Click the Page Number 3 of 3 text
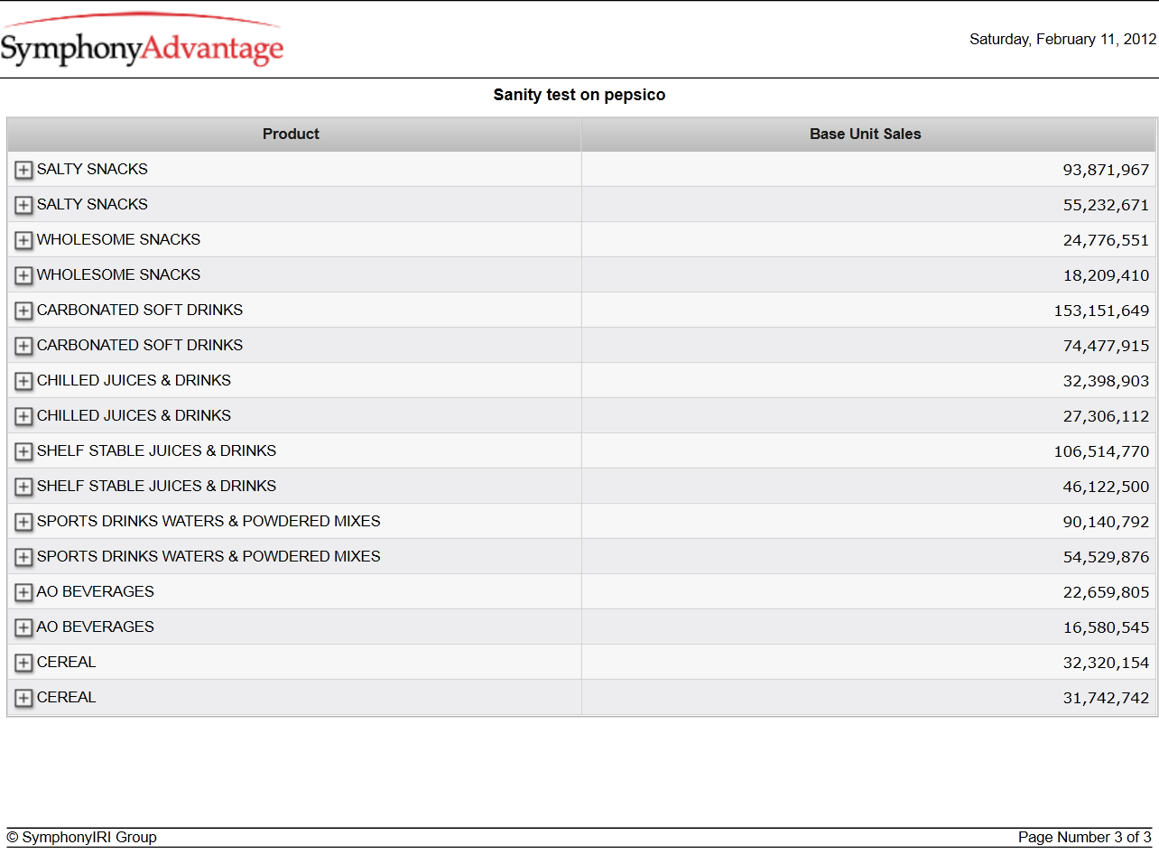 [x=1085, y=837]
